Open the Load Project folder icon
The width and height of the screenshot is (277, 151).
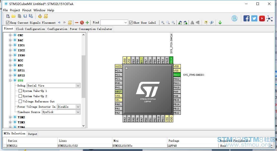point(14,16)
